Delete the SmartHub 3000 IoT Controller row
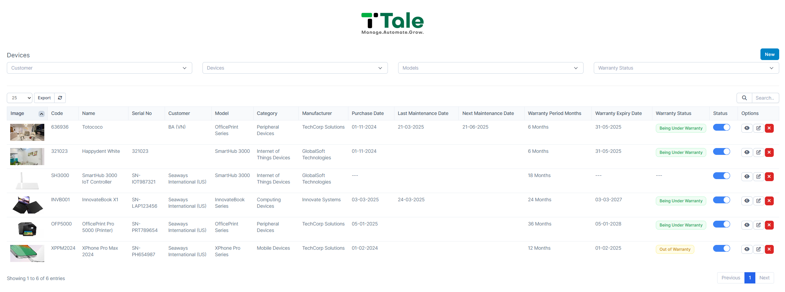Viewport: 785px width, 292px height. click(769, 177)
